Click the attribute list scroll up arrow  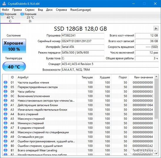(x=156, y=77)
